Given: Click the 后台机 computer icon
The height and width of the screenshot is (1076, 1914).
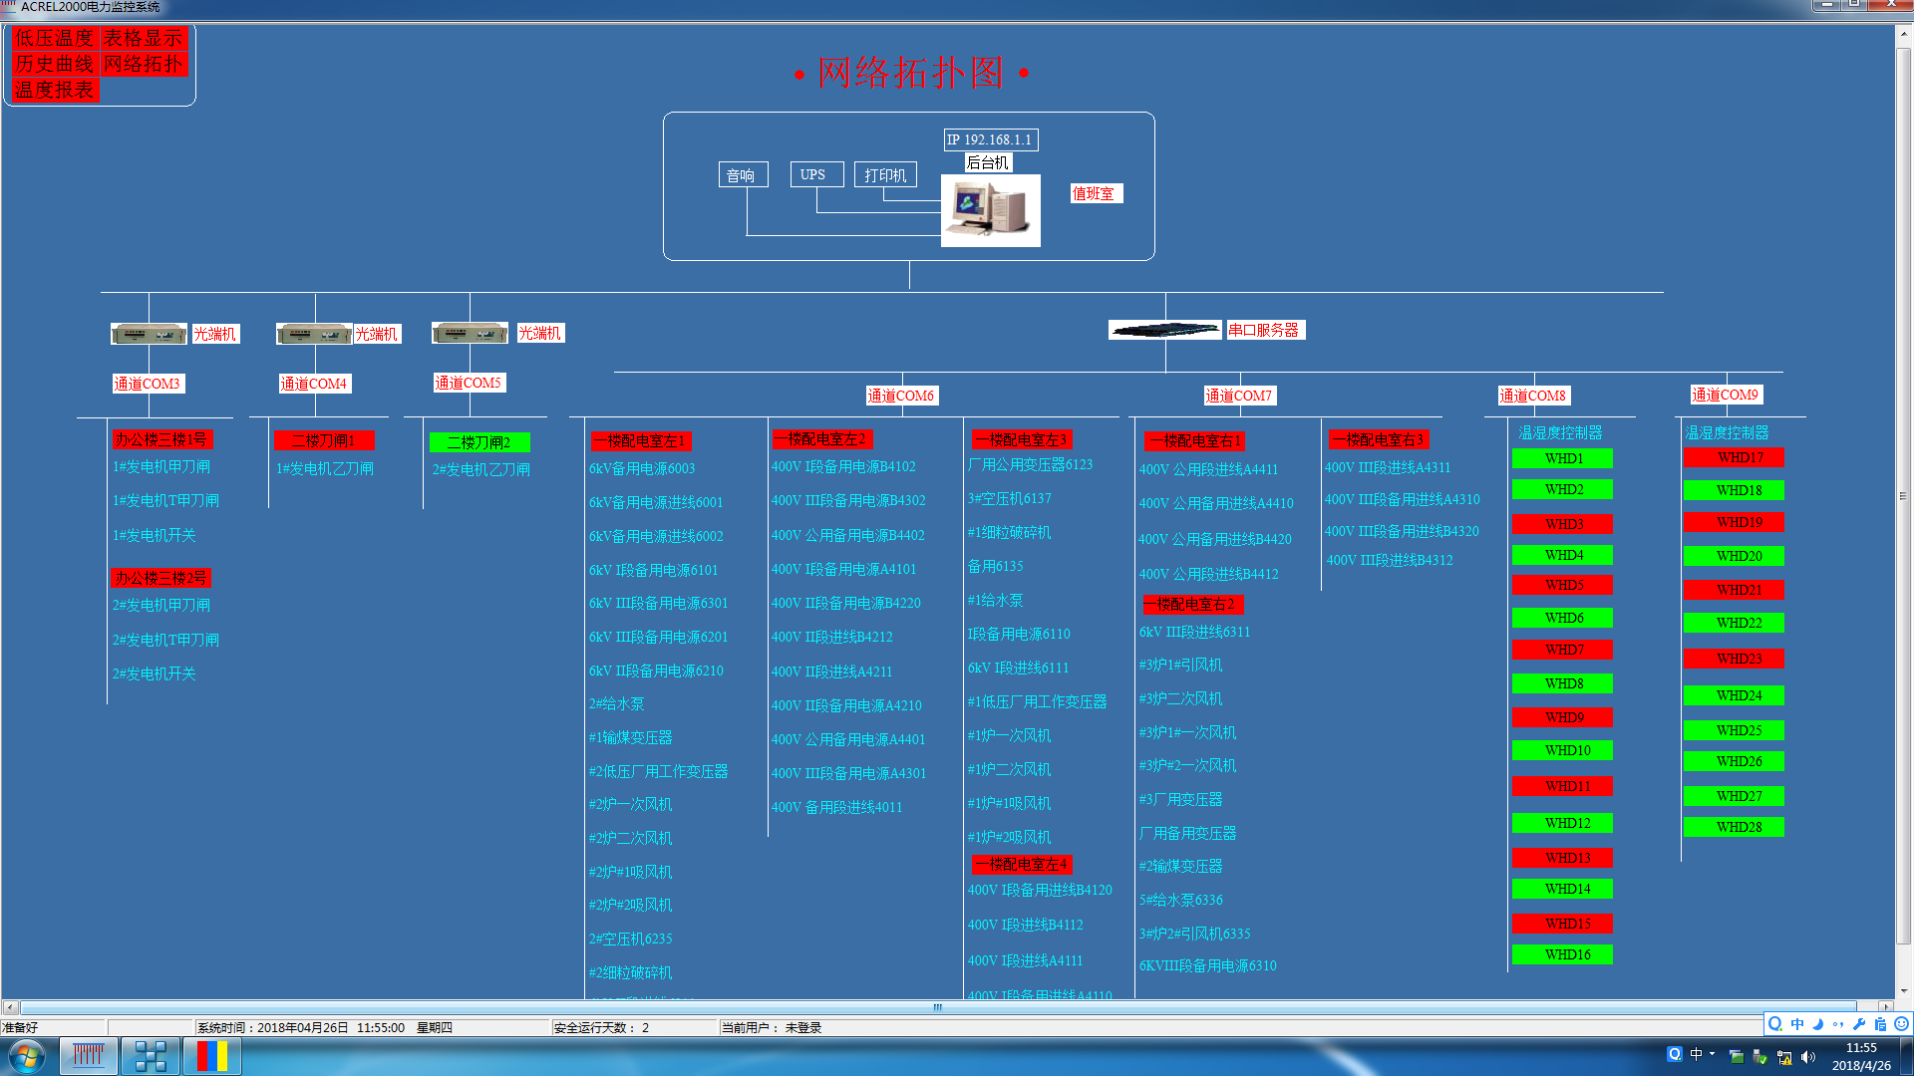Looking at the screenshot, I should tap(990, 210).
